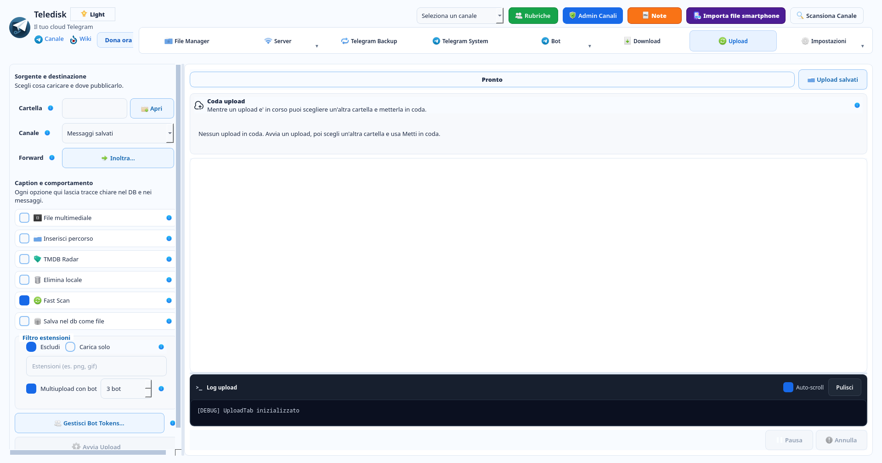Switch to the Download tab

click(x=642, y=41)
